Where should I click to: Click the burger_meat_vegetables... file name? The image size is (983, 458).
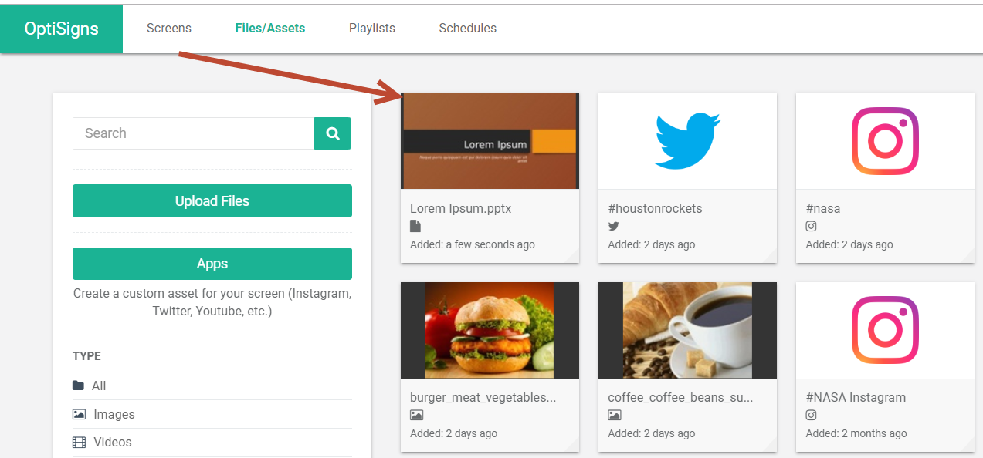click(483, 398)
